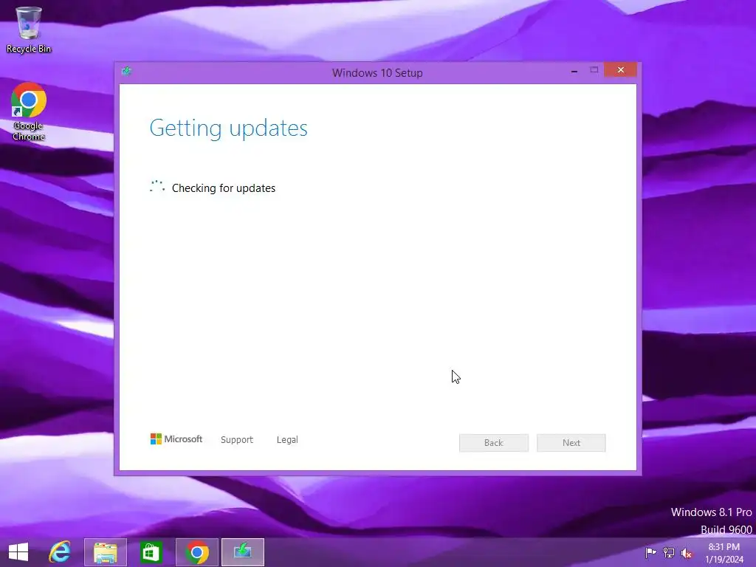756x567 pixels.
Task: Click the Windows 10 Setup title bar icon
Action: (127, 72)
